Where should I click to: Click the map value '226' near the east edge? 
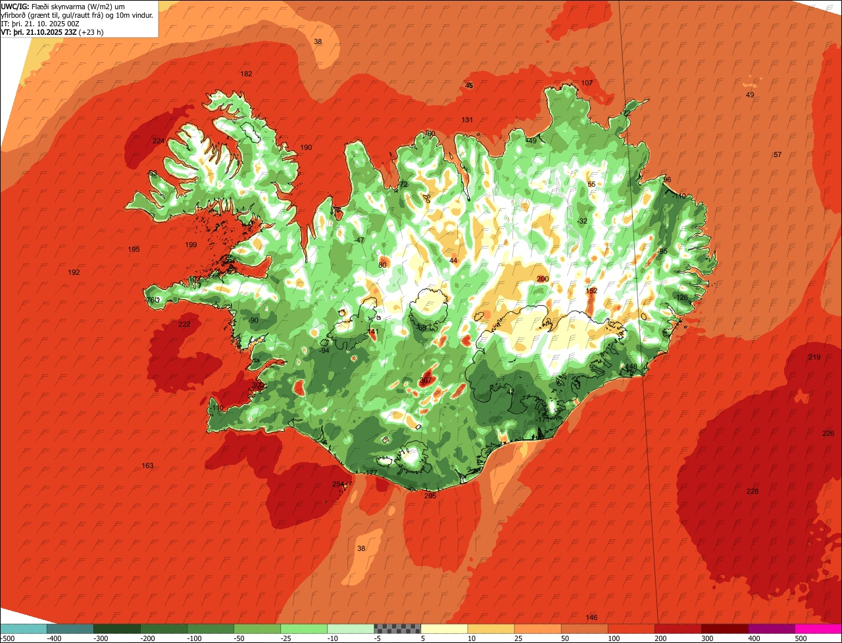(x=828, y=433)
